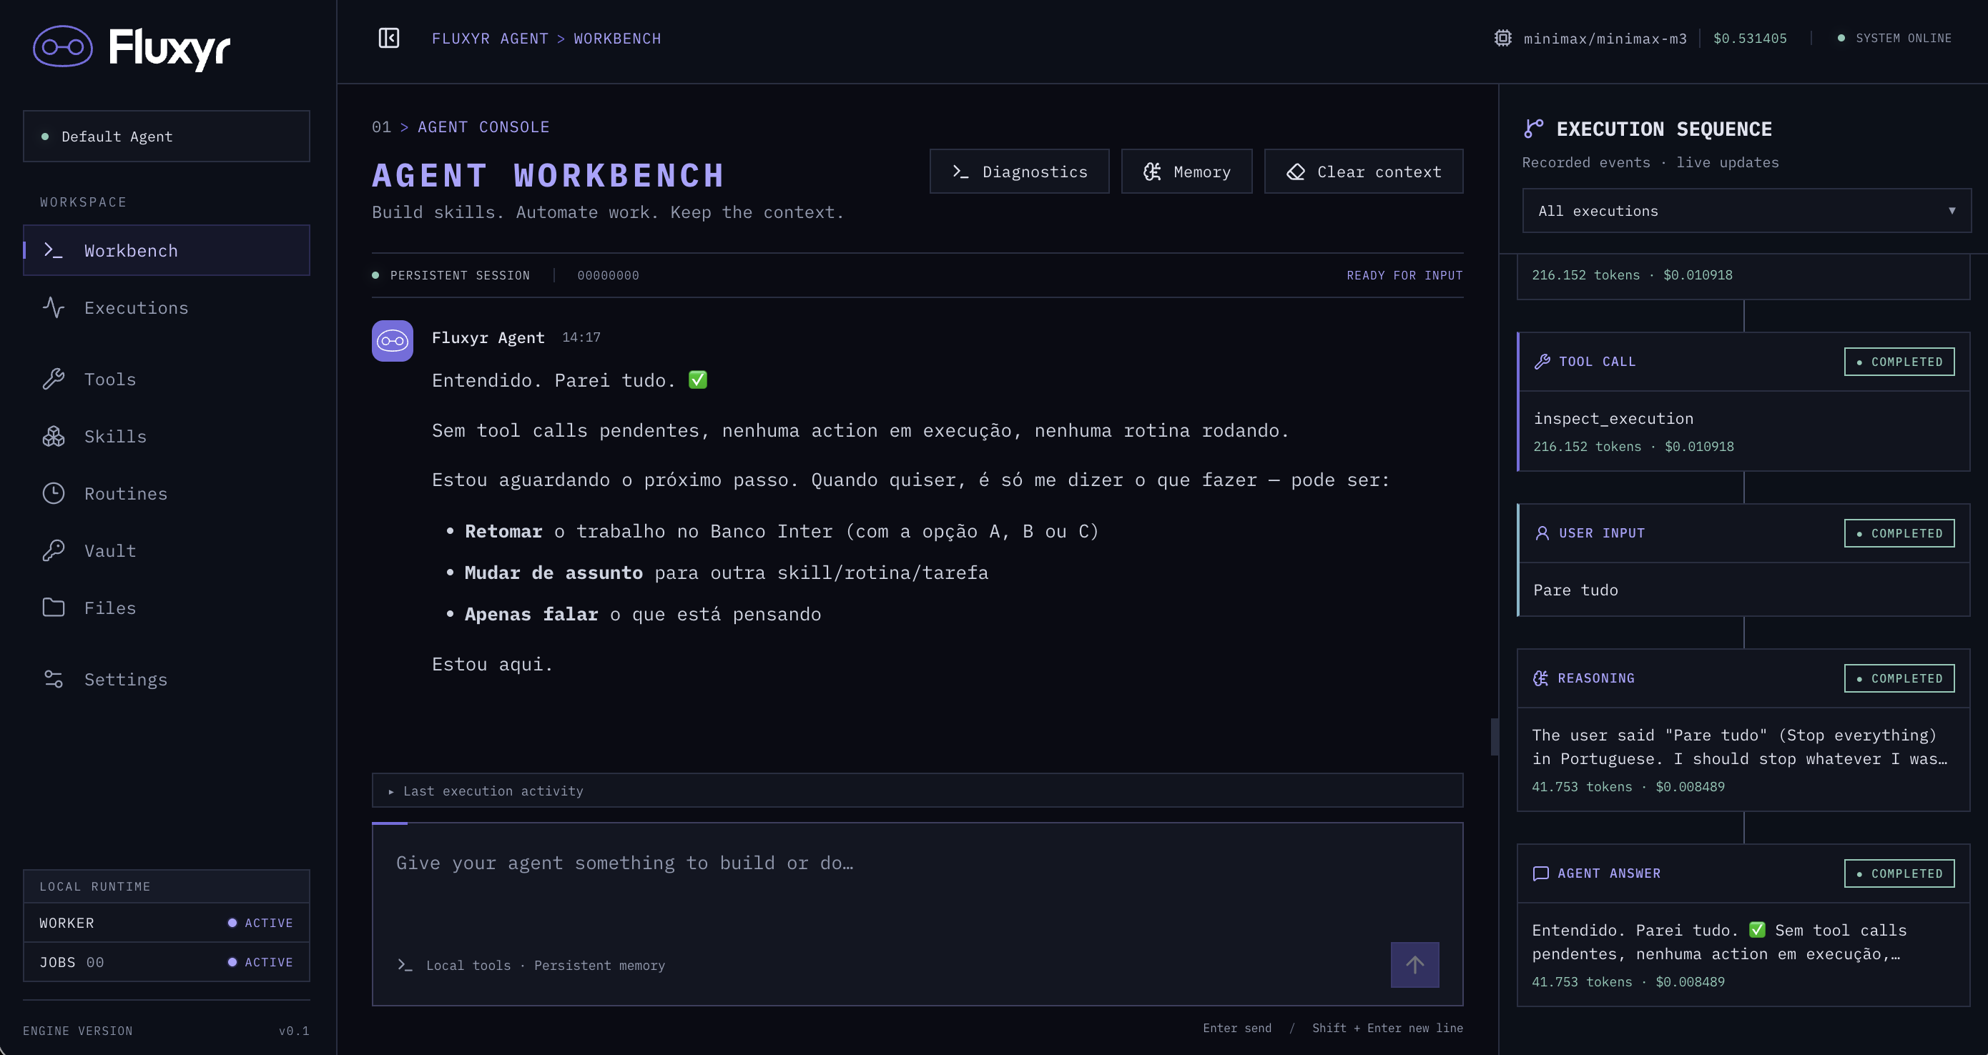The image size is (1988, 1055).
Task: Navigate to Skills
Action: (x=166, y=436)
